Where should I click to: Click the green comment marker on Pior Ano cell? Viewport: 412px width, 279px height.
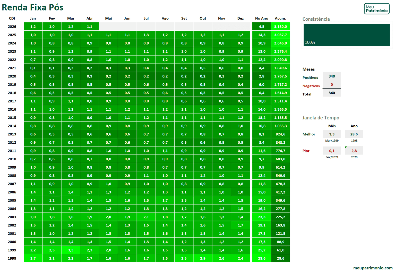(346, 147)
